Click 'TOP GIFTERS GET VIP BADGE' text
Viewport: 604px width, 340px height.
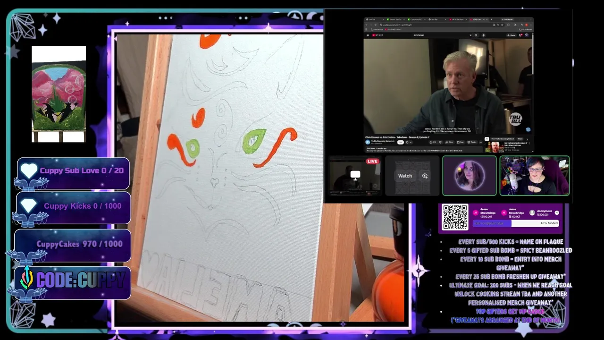pyautogui.click(x=510, y=312)
